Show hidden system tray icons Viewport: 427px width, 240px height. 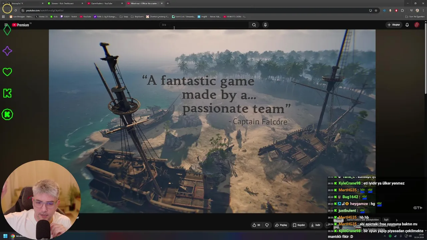click(x=385, y=236)
